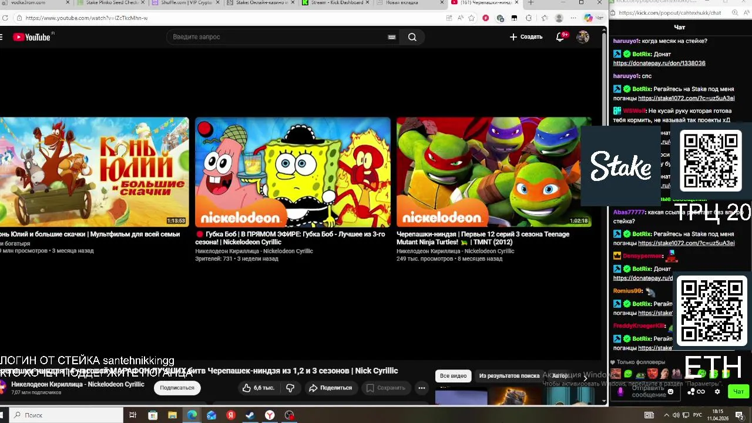Open 'Конь Юлий и большие скачки' thumbnail

coord(94,172)
